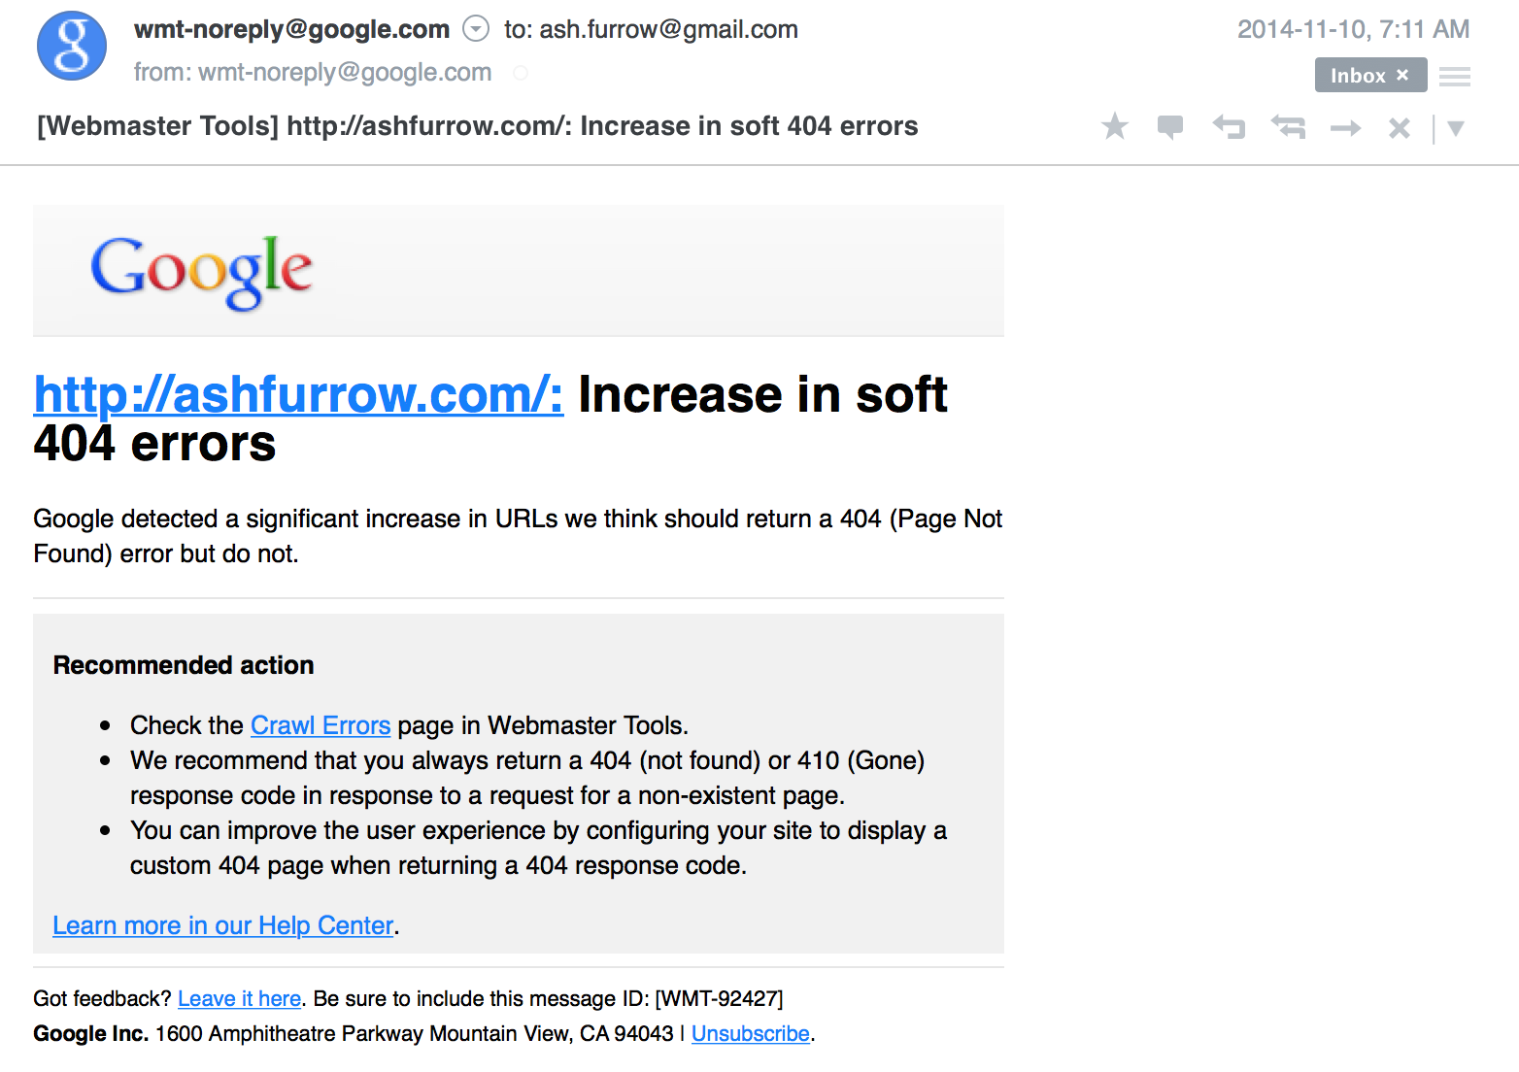The height and width of the screenshot is (1072, 1519).
Task: Open the more actions dropdown arrow
Action: coord(1456,127)
